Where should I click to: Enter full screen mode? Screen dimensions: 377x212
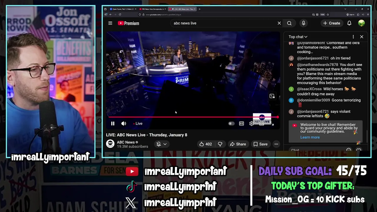coord(272,124)
